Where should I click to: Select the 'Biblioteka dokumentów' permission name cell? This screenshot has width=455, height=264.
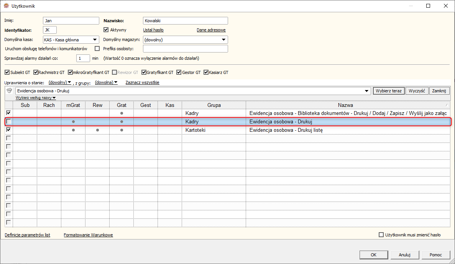pos(348,113)
